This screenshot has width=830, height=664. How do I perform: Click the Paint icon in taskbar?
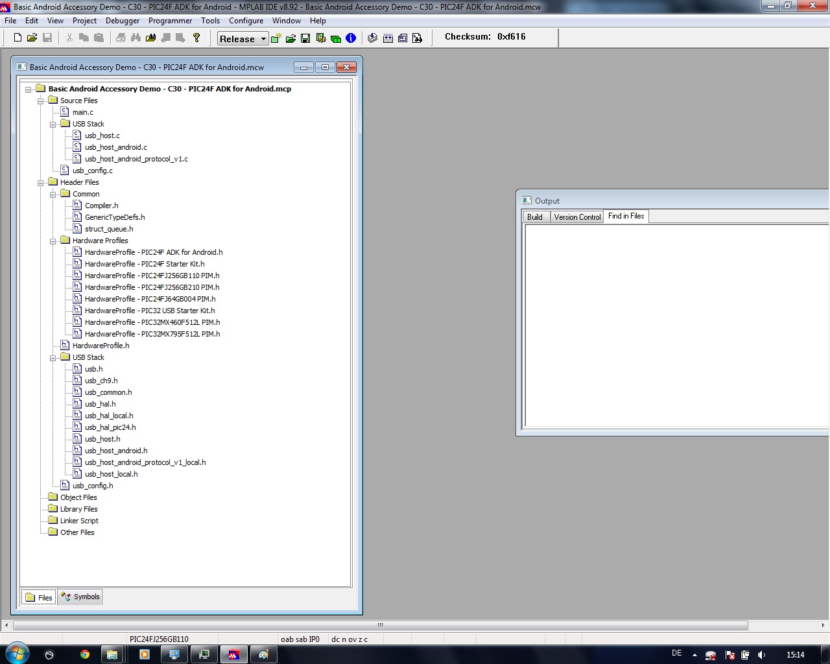(263, 654)
